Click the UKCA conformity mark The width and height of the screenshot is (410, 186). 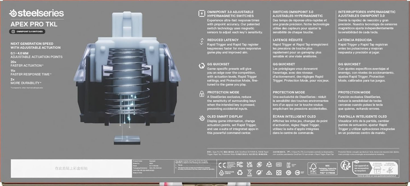(x=249, y=164)
